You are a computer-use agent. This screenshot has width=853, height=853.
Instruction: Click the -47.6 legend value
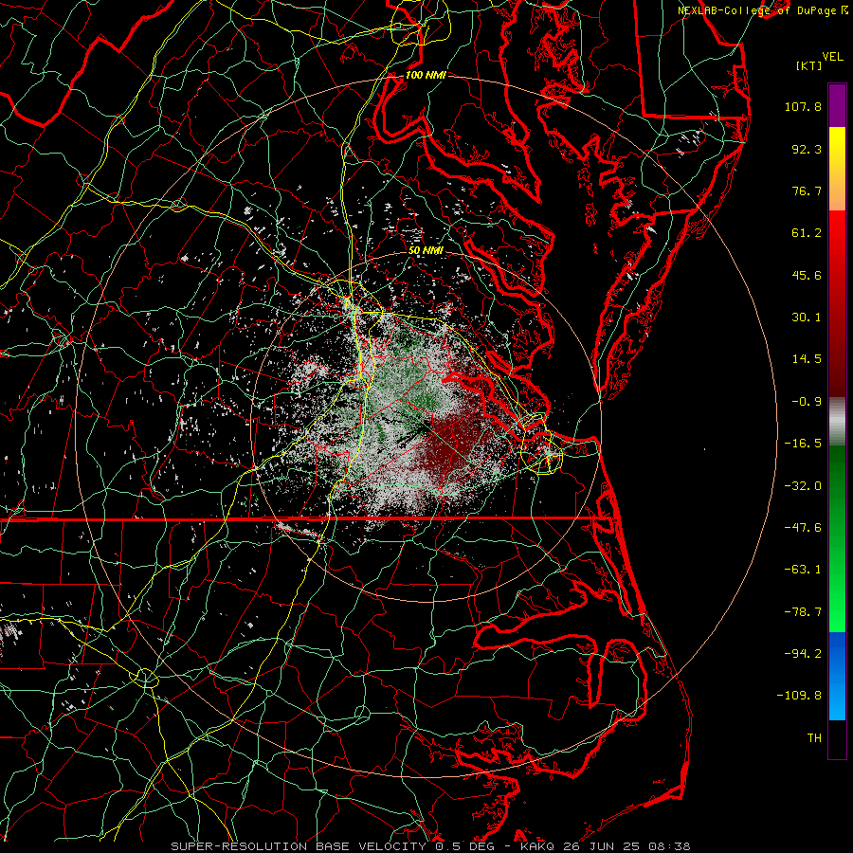pos(803,528)
